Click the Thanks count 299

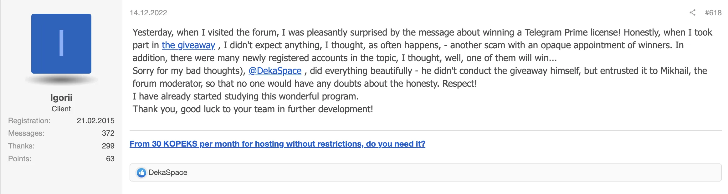(x=108, y=146)
